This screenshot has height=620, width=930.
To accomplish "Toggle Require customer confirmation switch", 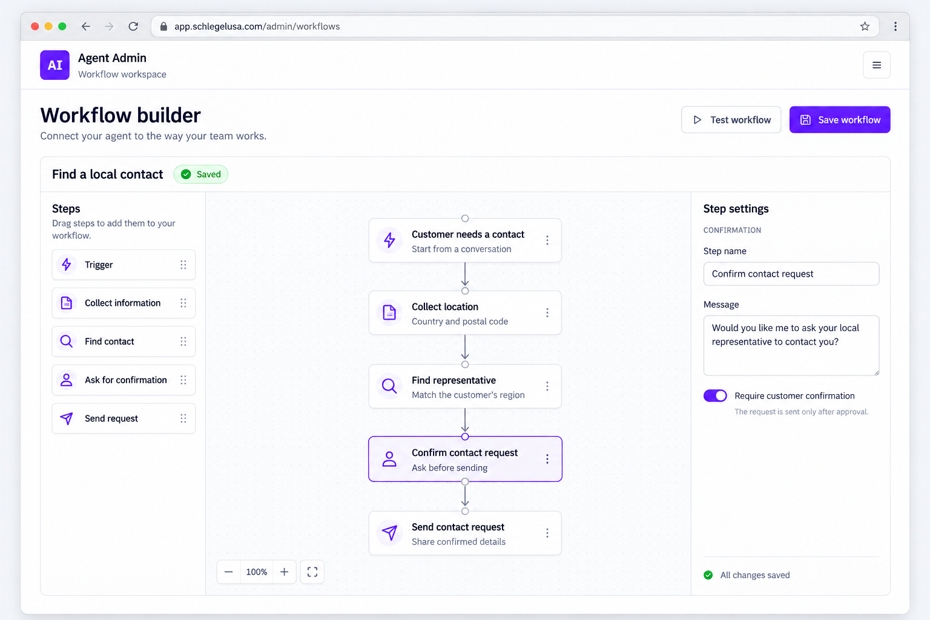I will tap(715, 395).
